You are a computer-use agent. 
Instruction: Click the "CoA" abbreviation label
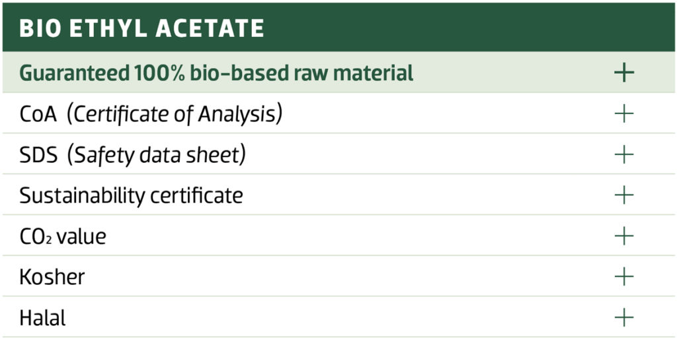point(38,115)
